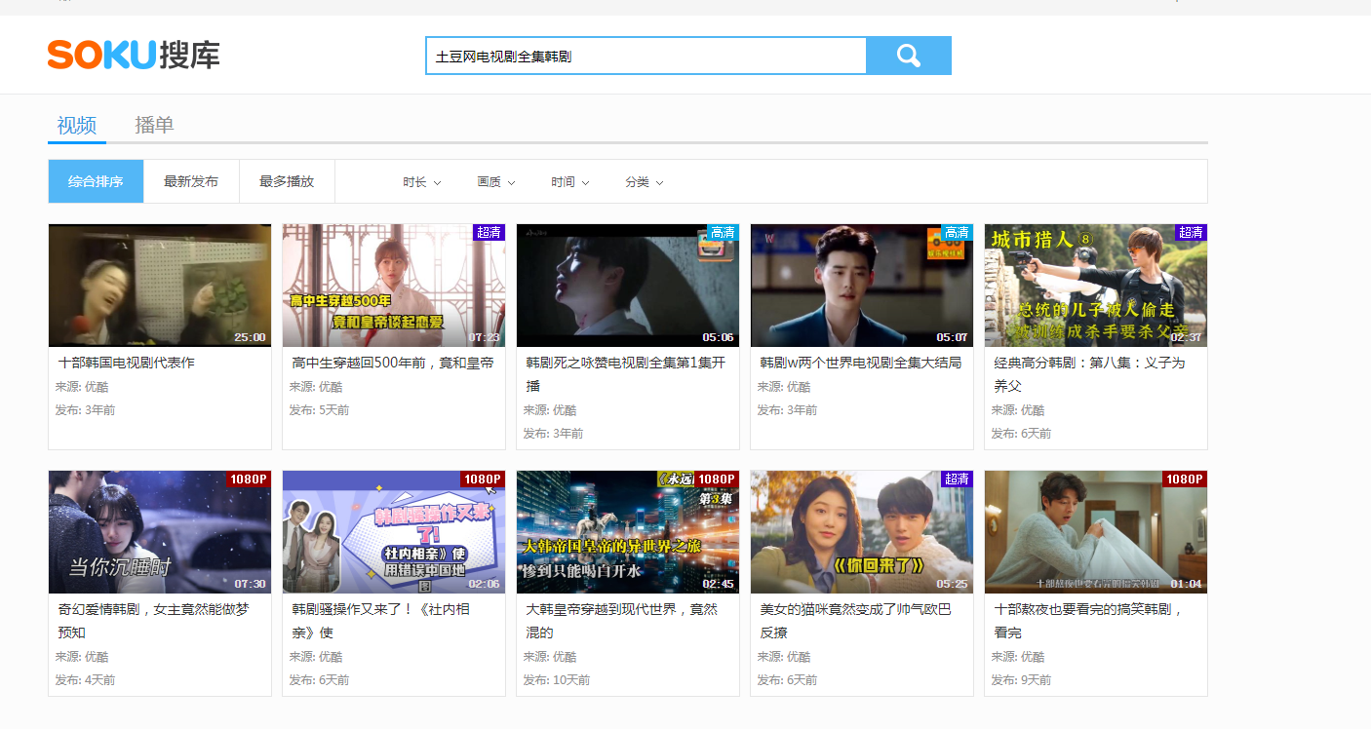Expand the 时间 filter dropdown
Screen dimensions: 1371x729
[x=569, y=182]
